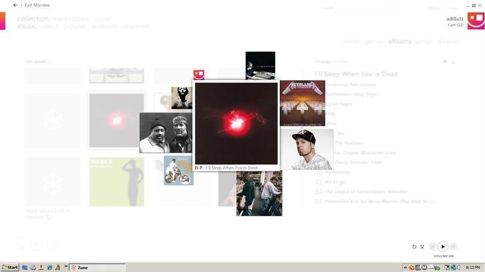
Task: Click the taskbar clock showing 8:13 PM
Action: pos(473,267)
